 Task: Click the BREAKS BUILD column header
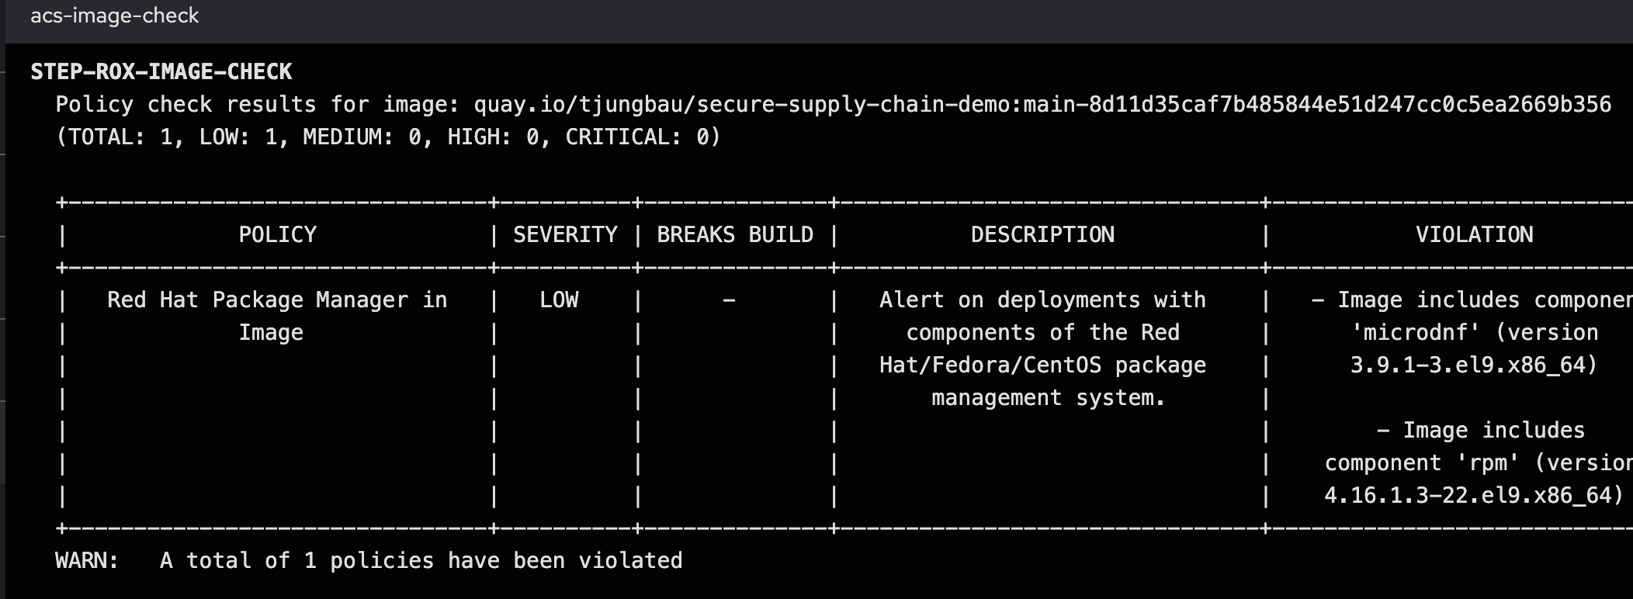click(x=735, y=234)
